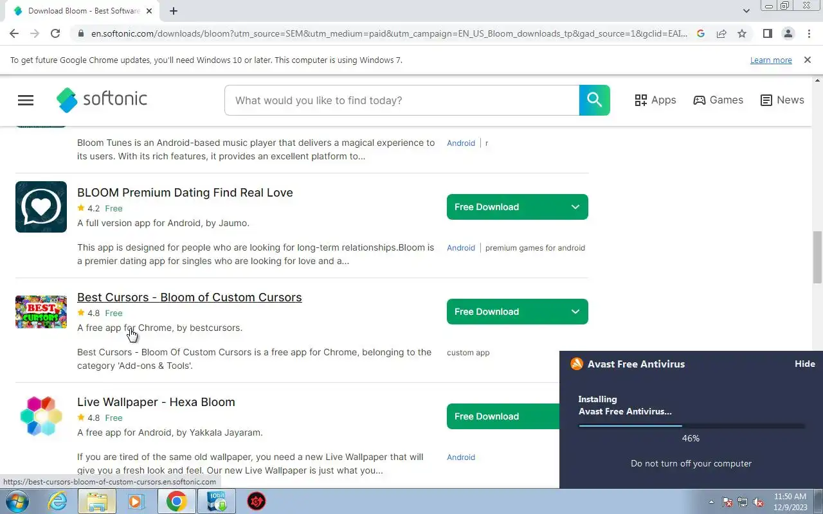Viewport: 823px width, 514px height.
Task: Go back with the browser back arrow
Action: coord(14,33)
